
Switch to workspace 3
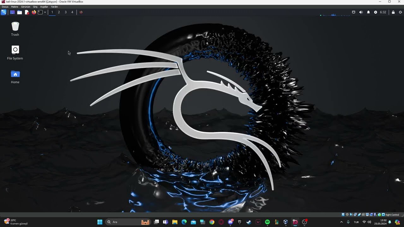[x=65, y=12]
